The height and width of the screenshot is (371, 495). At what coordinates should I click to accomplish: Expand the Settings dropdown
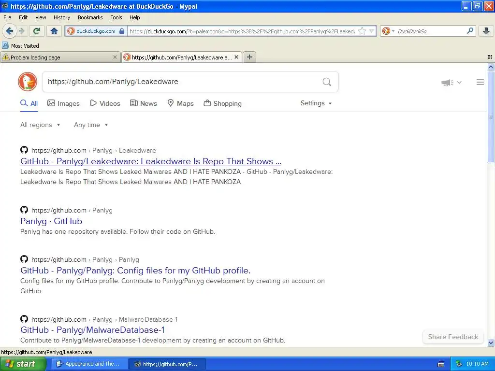click(x=316, y=103)
